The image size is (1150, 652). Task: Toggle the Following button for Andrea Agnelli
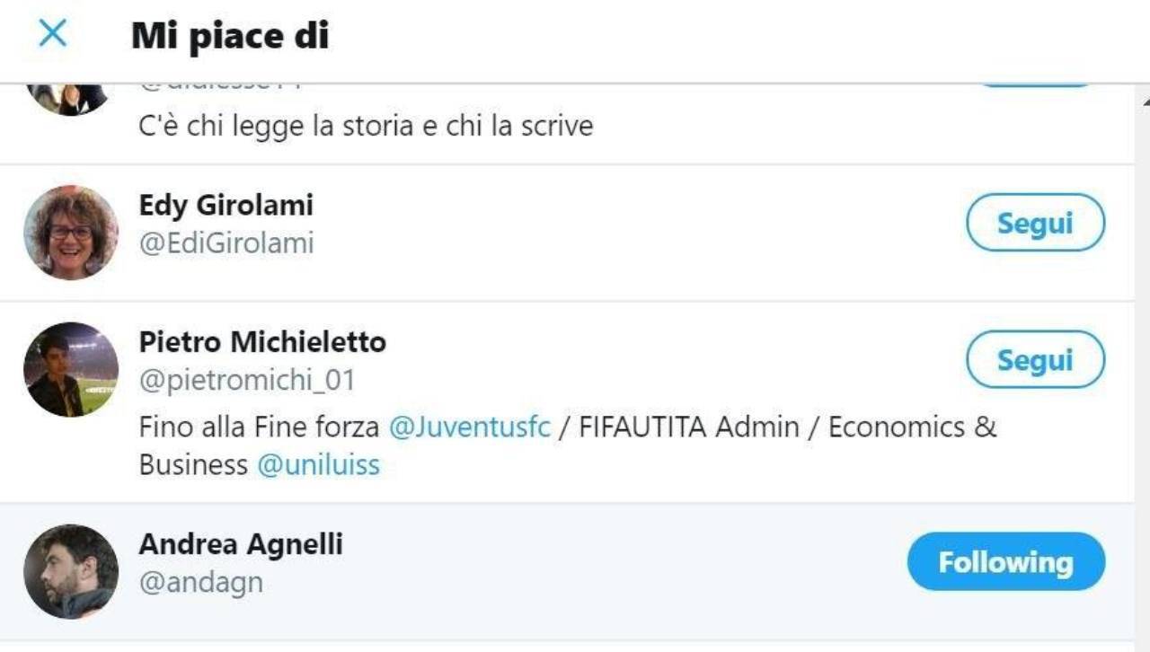point(1005,562)
